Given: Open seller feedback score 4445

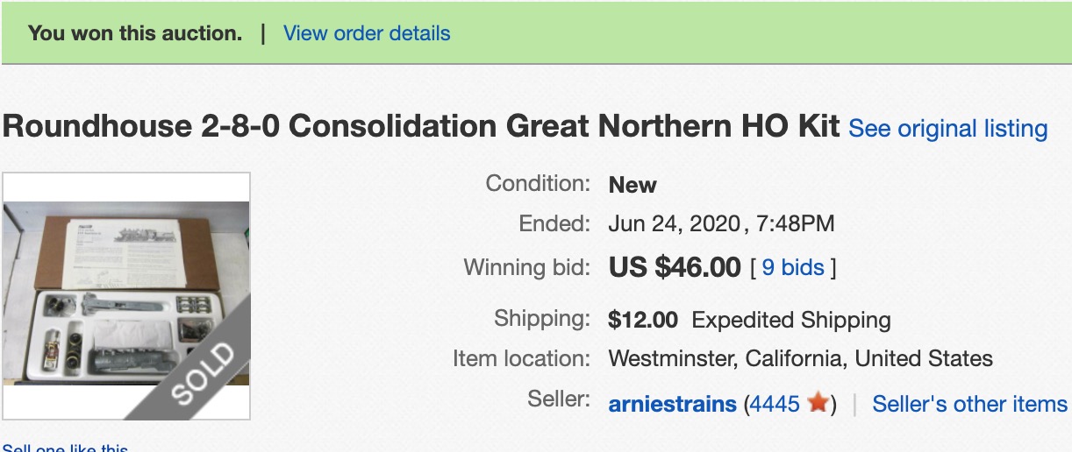Looking at the screenshot, I should 775,404.
